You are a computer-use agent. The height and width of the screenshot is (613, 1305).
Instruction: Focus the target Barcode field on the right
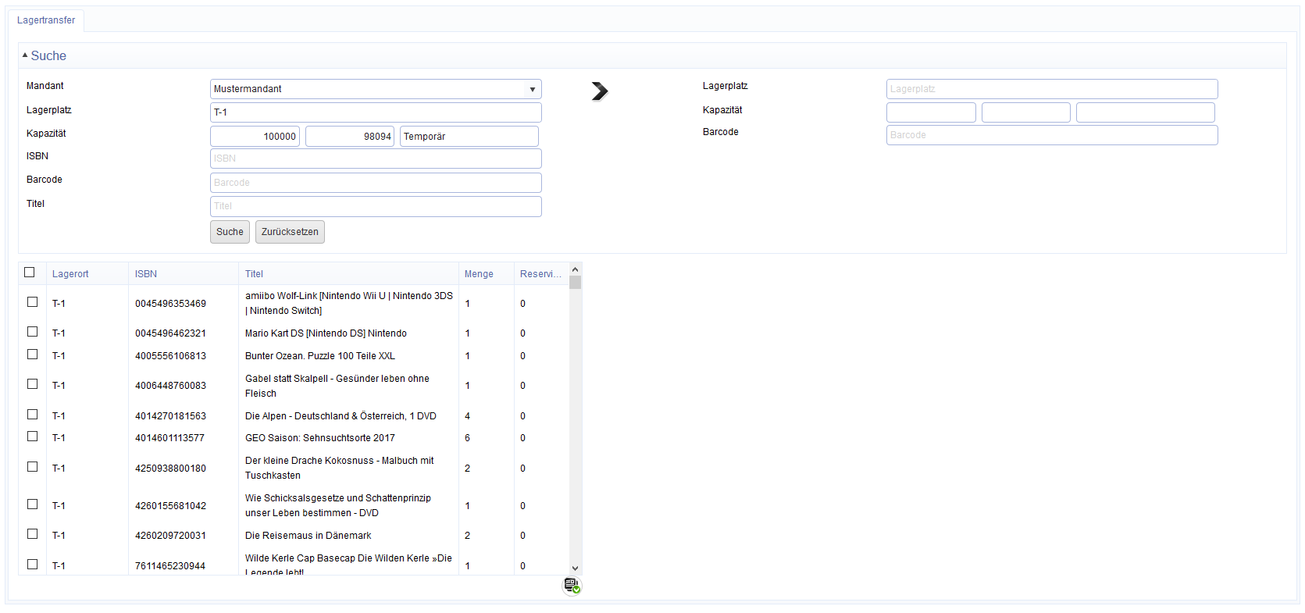(x=1052, y=135)
